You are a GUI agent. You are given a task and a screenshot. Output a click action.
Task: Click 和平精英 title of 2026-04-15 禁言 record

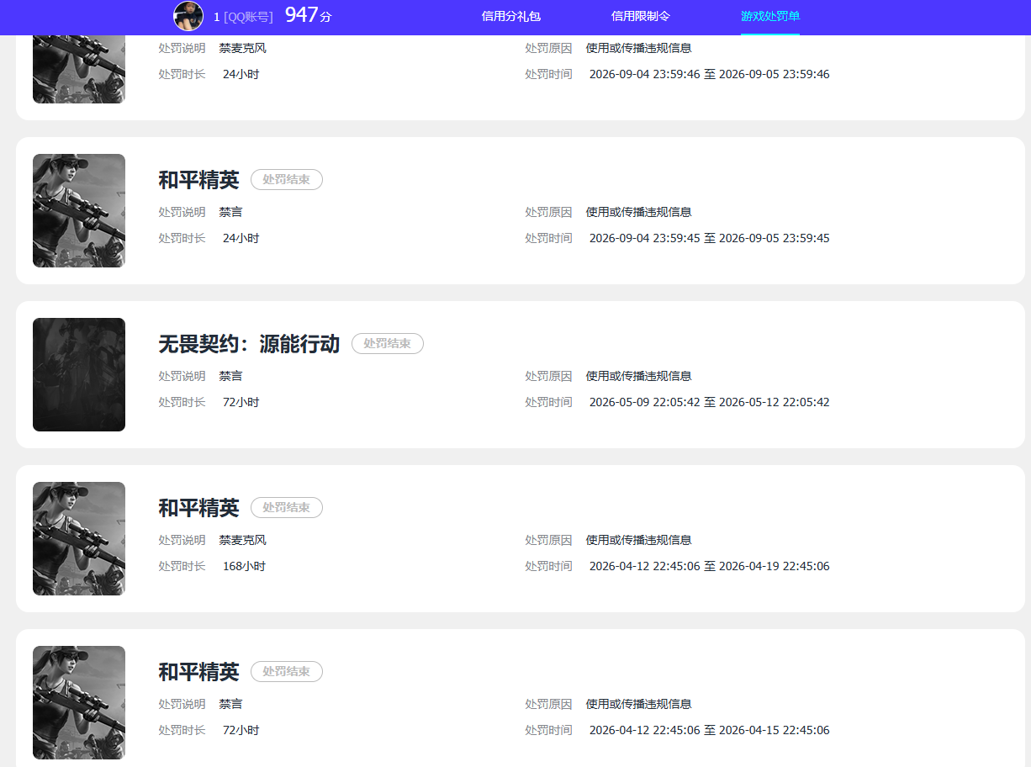pos(198,671)
